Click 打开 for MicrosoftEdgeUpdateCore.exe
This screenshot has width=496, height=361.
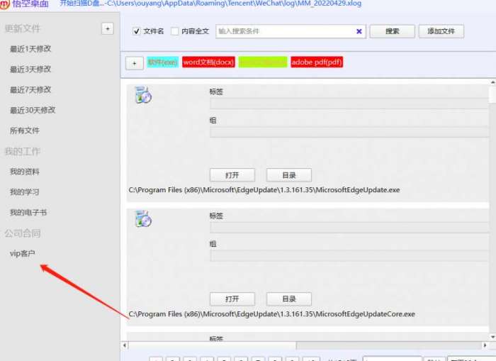click(x=232, y=299)
